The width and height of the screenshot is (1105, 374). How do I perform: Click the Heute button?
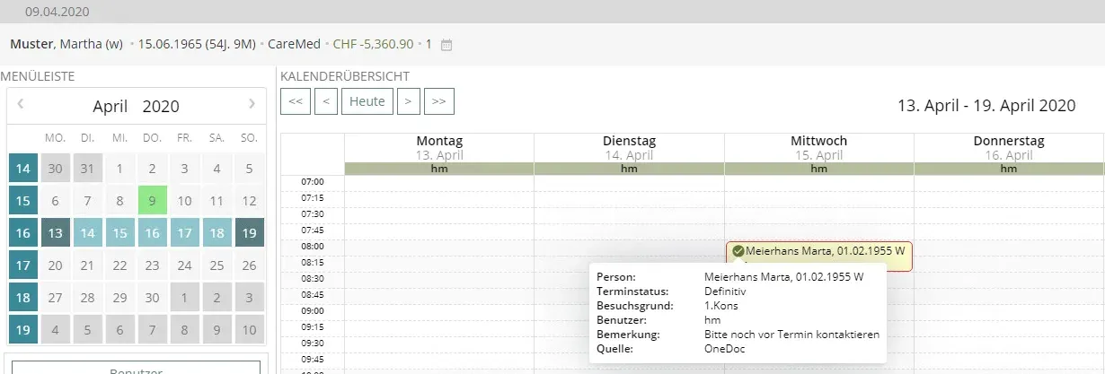367,101
